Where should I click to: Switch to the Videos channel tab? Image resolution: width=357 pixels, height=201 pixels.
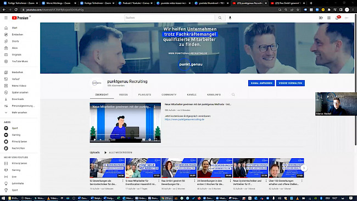click(x=124, y=94)
